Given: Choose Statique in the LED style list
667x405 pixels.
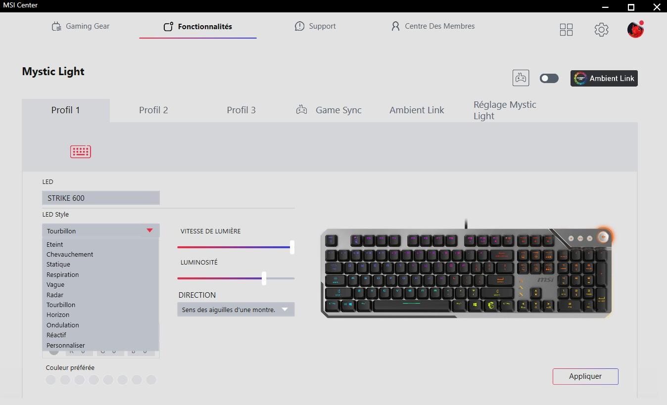Looking at the screenshot, I should 58,265.
